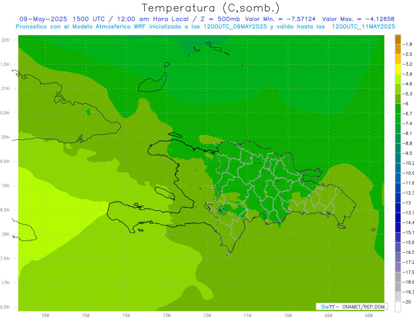
Task: Click the '70W' longitude label
Action: click(x=288, y=316)
